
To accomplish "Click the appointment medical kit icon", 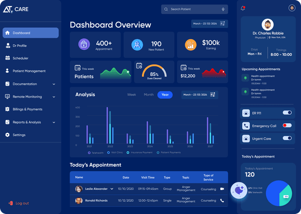I will coord(83,45).
